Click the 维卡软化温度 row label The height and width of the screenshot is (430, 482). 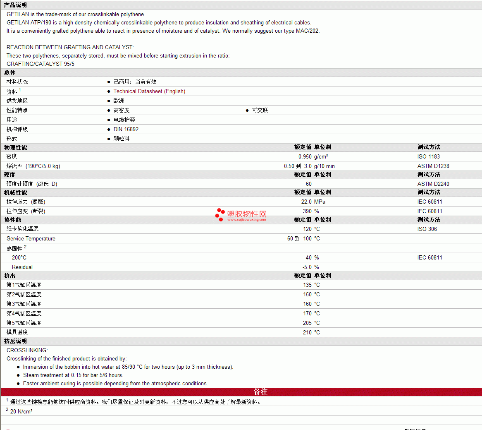tap(22, 229)
